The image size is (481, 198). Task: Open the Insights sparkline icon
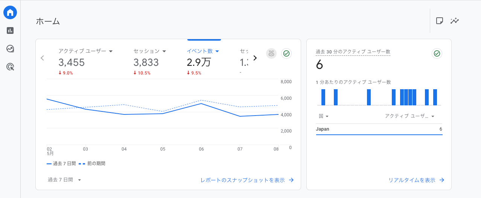[x=455, y=21]
